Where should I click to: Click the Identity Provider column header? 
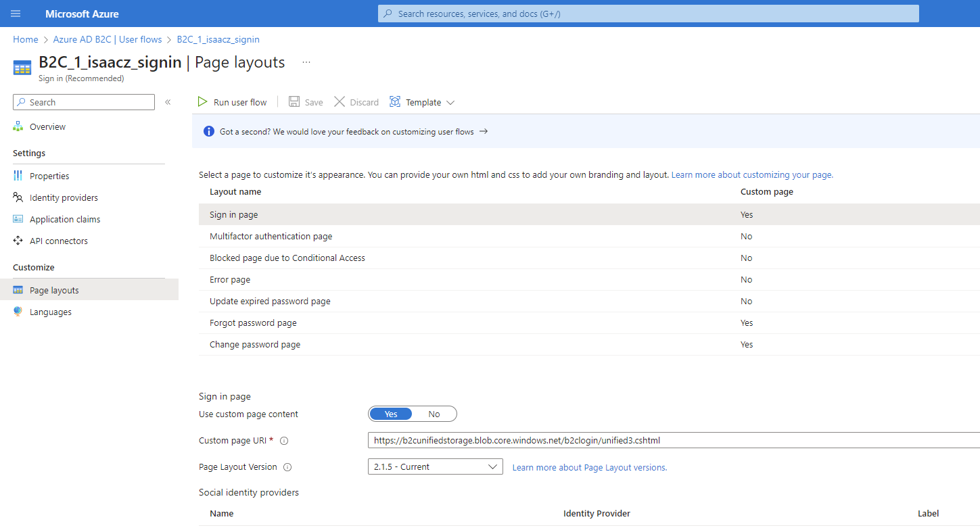597,513
